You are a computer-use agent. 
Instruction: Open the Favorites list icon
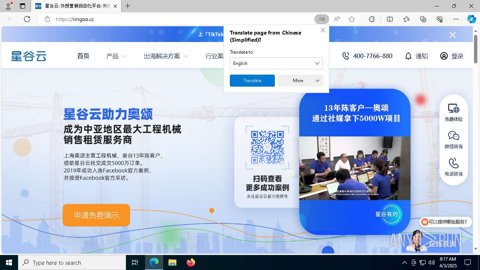point(406,19)
